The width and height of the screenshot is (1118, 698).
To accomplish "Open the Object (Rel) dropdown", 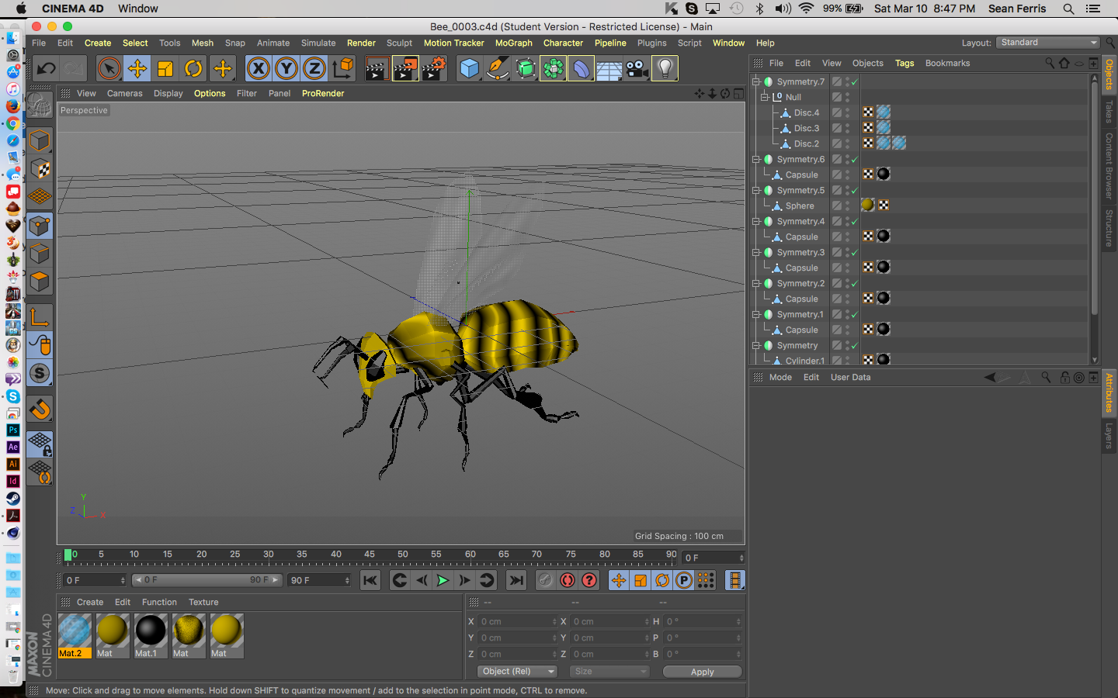I will pos(517,672).
